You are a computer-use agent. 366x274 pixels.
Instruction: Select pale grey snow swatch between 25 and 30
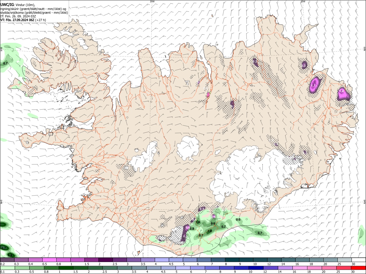tap(344, 260)
